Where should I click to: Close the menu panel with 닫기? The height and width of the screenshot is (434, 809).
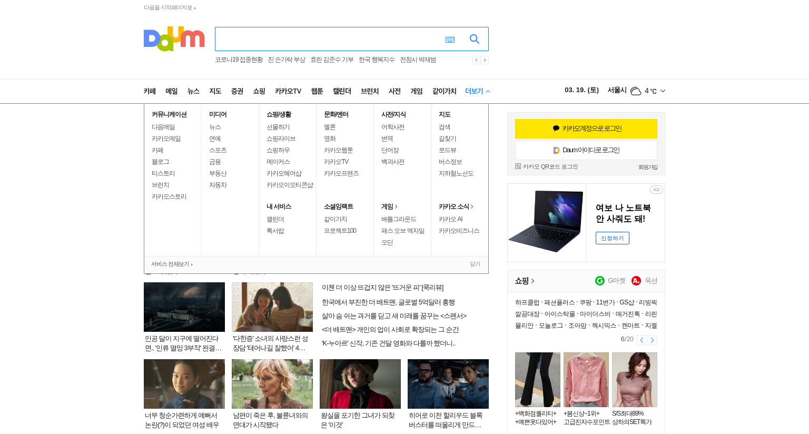click(475, 264)
